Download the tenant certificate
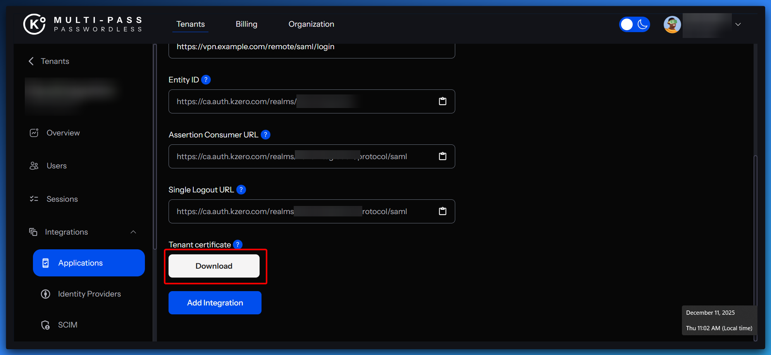Viewport: 771px width, 355px height. pos(214,266)
